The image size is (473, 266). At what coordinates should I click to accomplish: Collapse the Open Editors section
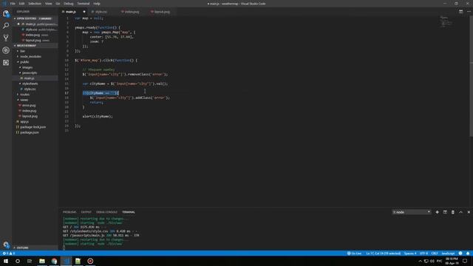35,18
